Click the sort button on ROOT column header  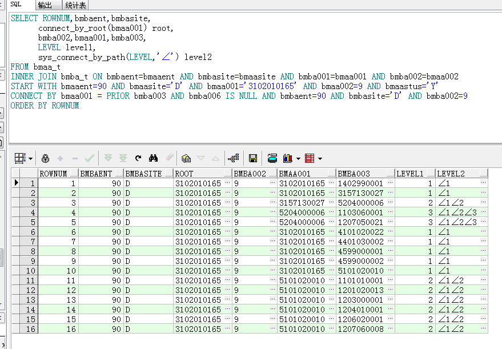[228, 173]
